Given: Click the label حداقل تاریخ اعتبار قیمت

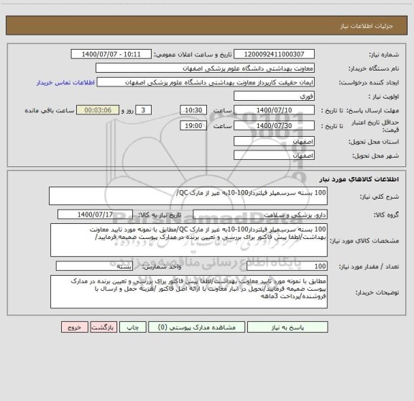Looking at the screenshot, I should click(375, 126).
